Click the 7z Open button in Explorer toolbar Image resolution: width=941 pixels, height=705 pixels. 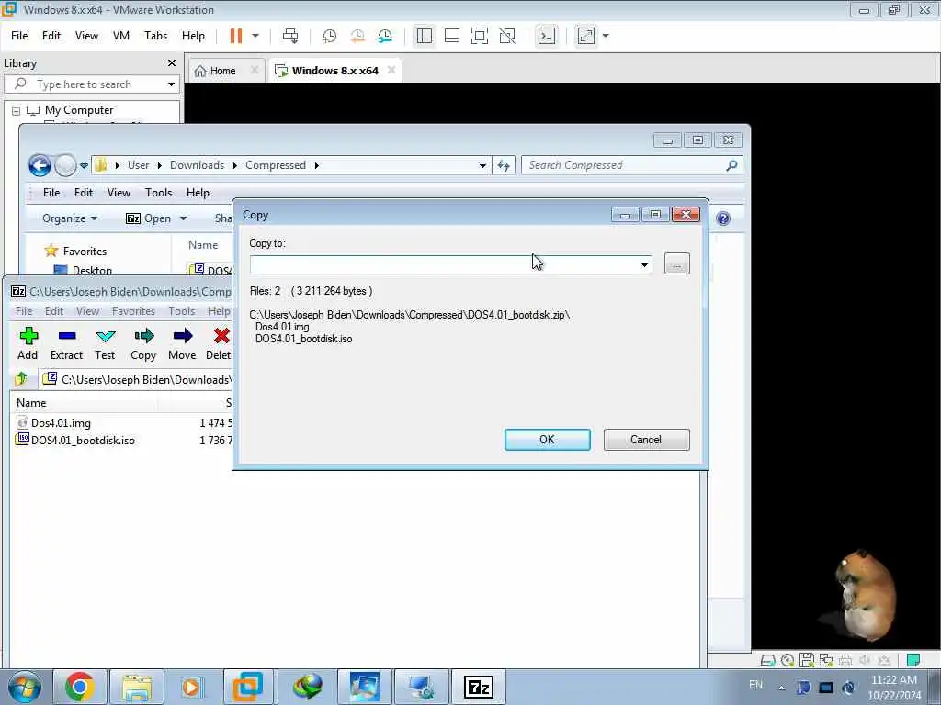coord(149,218)
